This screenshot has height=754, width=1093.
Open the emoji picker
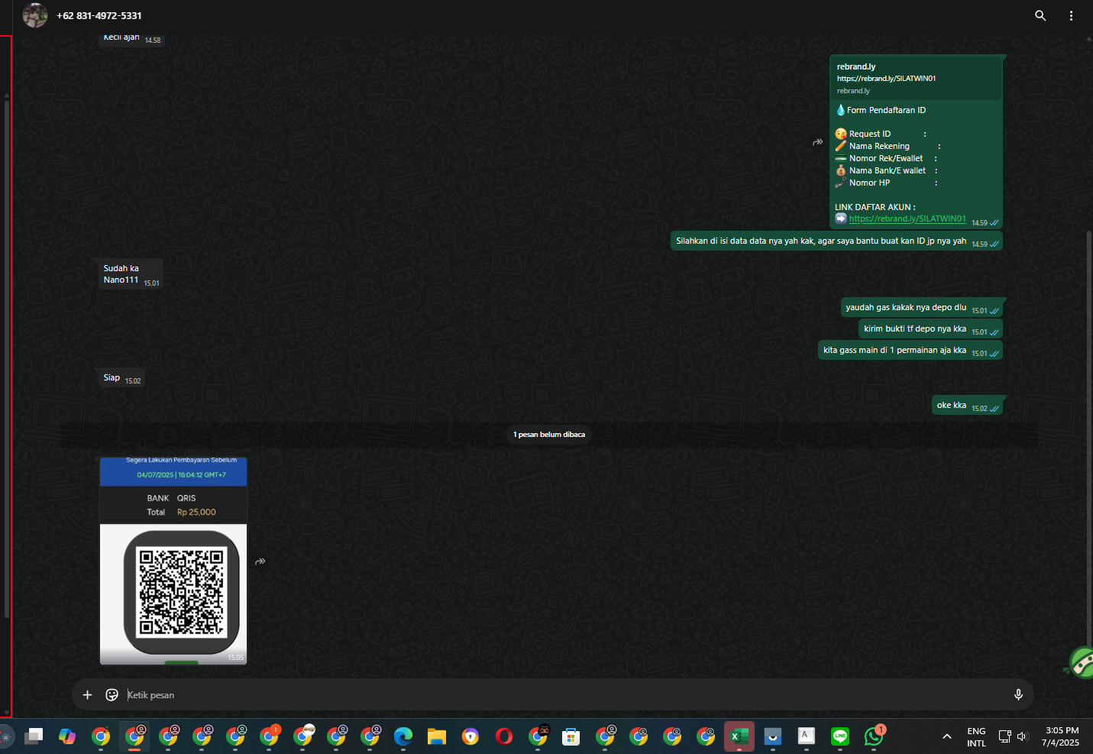pos(112,694)
